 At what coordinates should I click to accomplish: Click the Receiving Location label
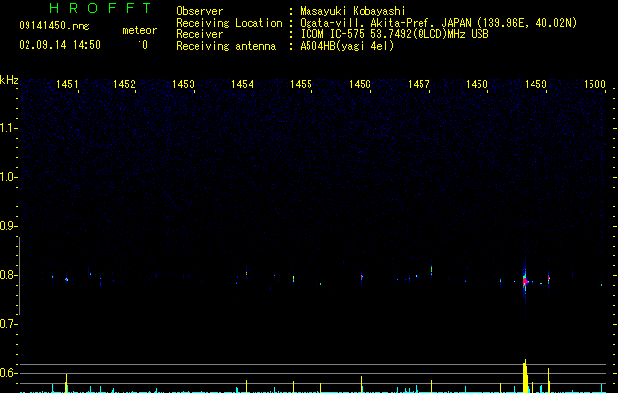(x=229, y=23)
